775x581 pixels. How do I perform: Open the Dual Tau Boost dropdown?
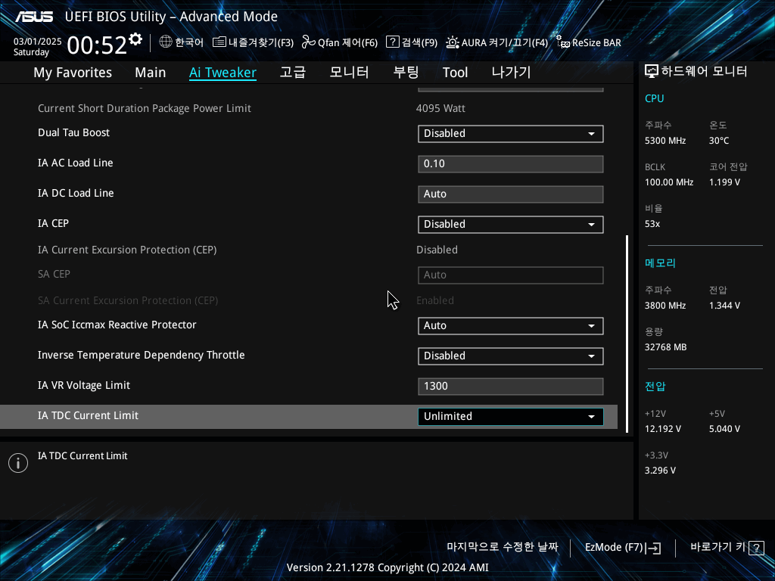[511, 133]
